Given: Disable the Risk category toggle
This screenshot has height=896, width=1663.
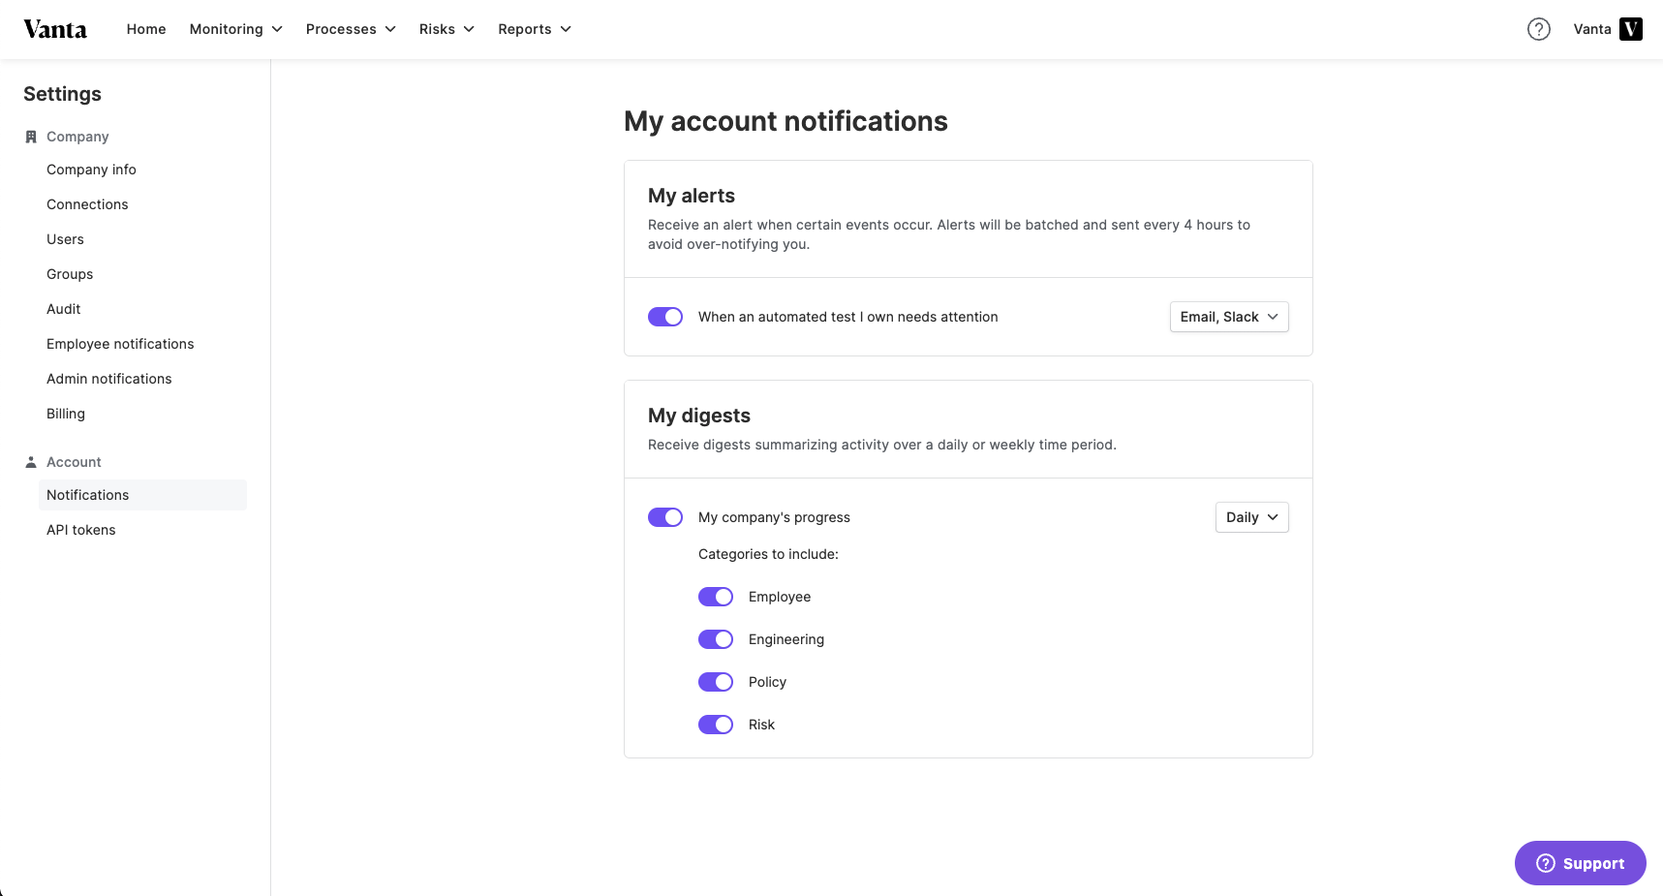Looking at the screenshot, I should point(716,725).
